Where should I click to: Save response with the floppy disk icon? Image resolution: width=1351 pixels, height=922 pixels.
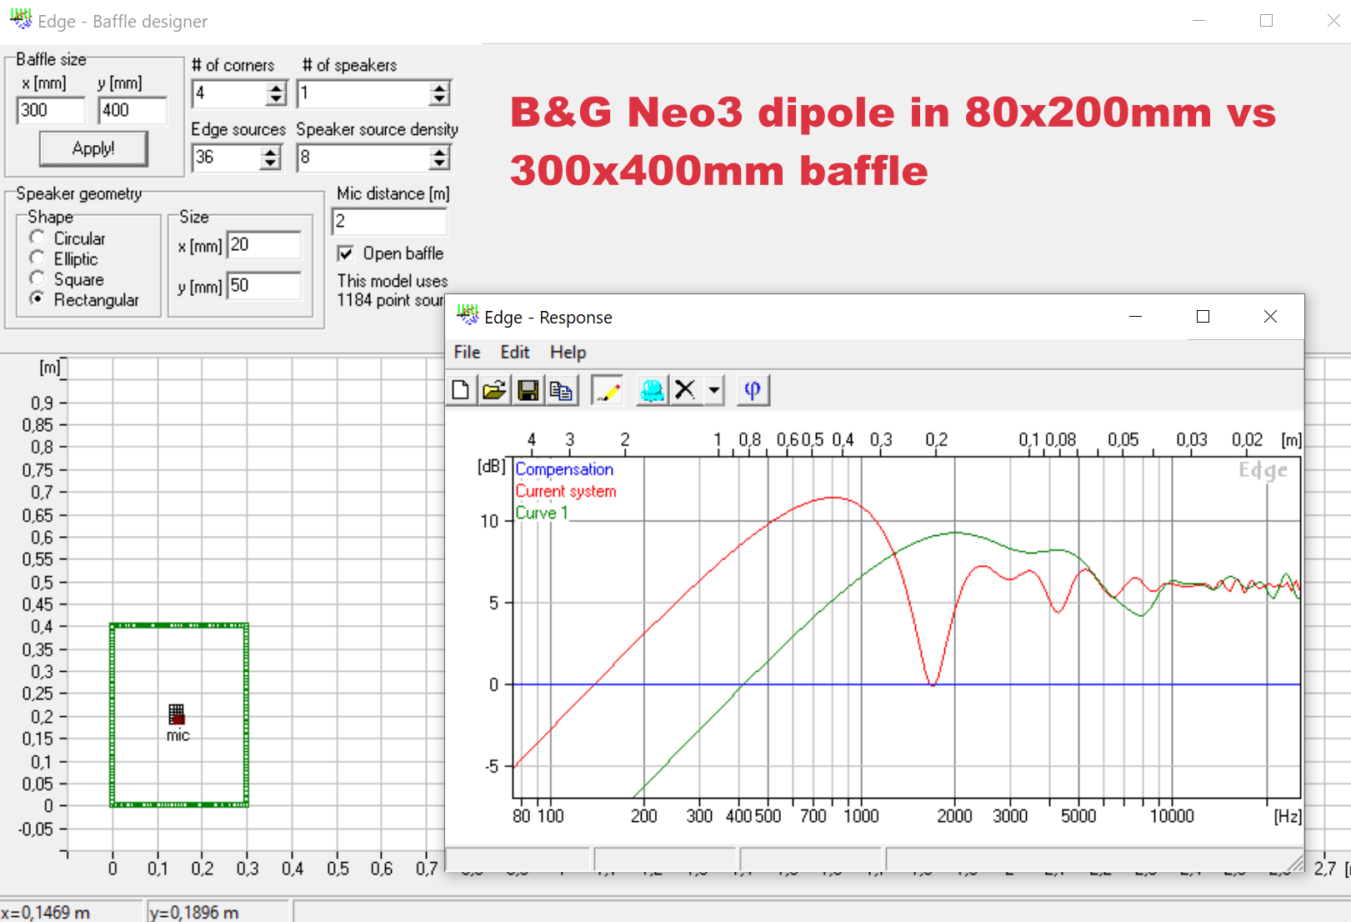[528, 390]
